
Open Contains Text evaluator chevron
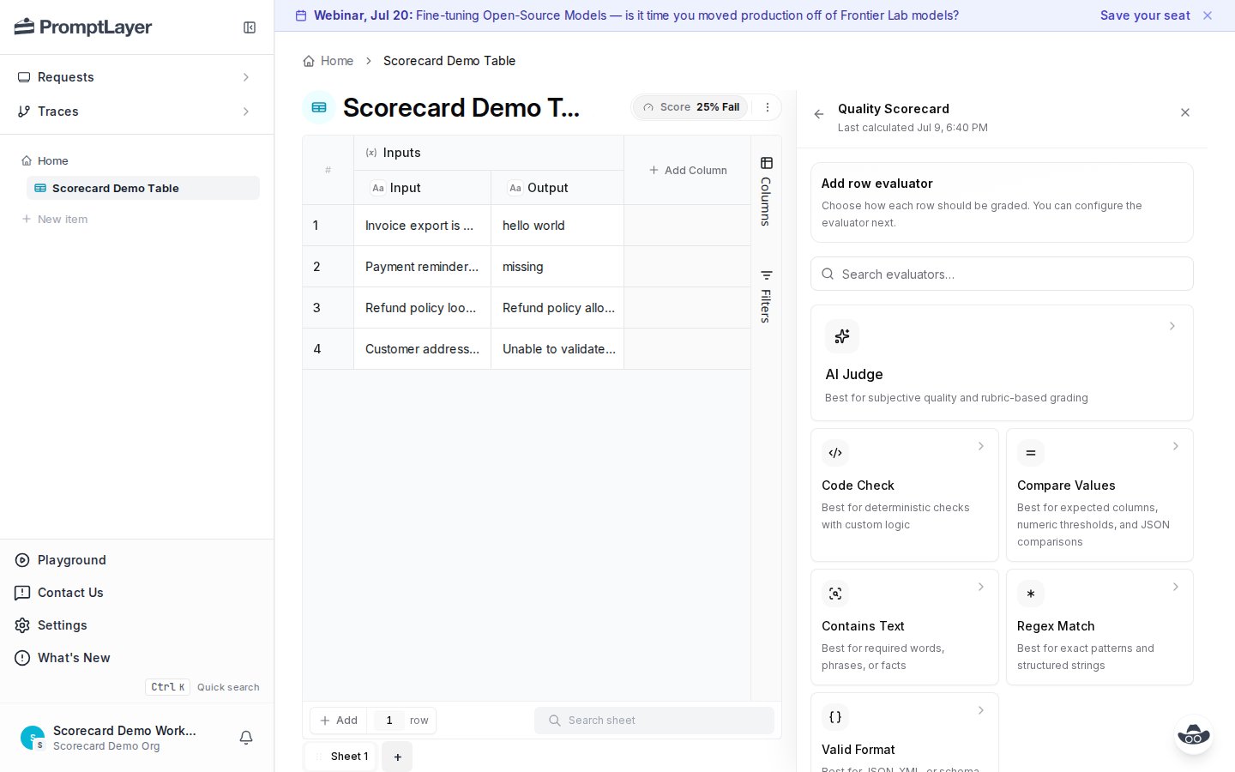click(x=981, y=587)
